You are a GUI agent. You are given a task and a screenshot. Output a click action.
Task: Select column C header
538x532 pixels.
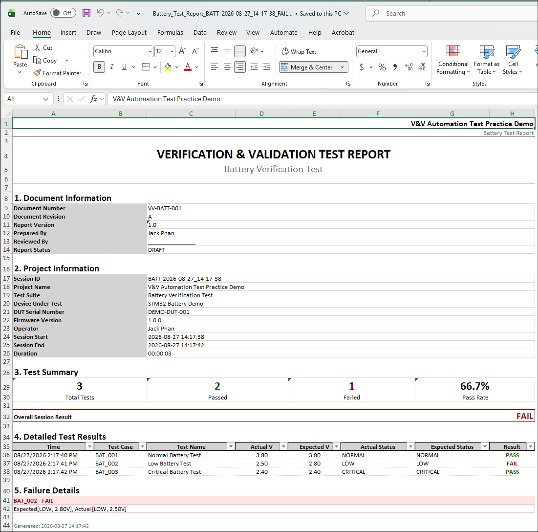[191, 113]
